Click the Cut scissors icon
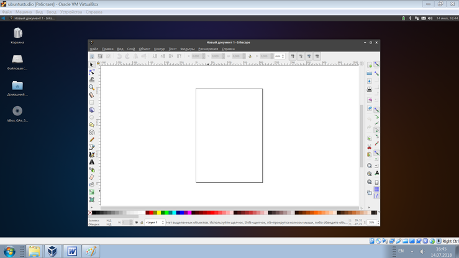 click(370, 146)
